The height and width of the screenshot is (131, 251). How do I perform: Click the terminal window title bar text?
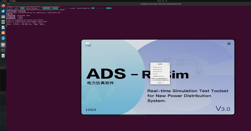(161, 4)
